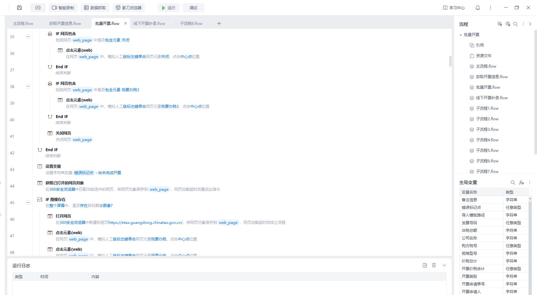
Task: Switch to 线下开票补录.flow tab
Action: (x=149, y=23)
